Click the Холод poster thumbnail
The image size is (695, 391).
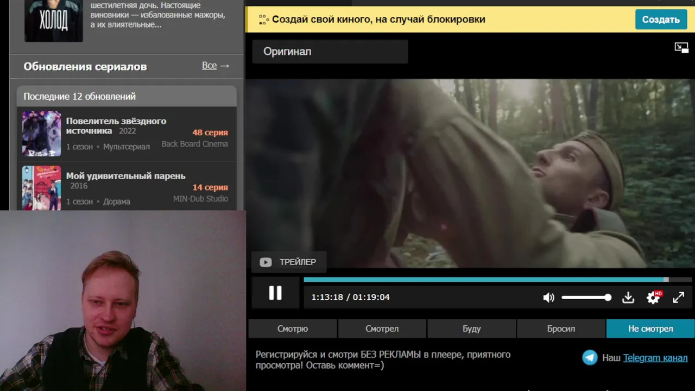tap(54, 21)
